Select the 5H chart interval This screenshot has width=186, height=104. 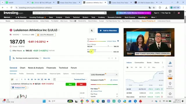39,79
